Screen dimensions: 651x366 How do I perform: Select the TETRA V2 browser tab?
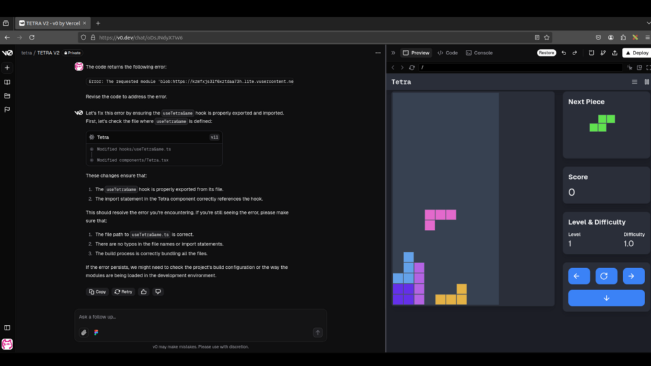click(52, 23)
